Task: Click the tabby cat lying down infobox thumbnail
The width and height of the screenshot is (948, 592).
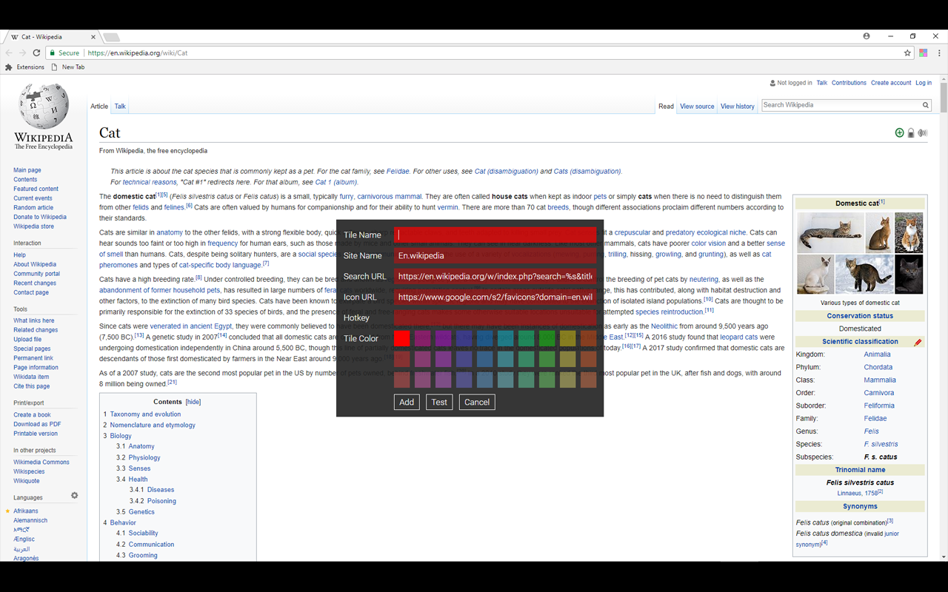Action: point(830,232)
